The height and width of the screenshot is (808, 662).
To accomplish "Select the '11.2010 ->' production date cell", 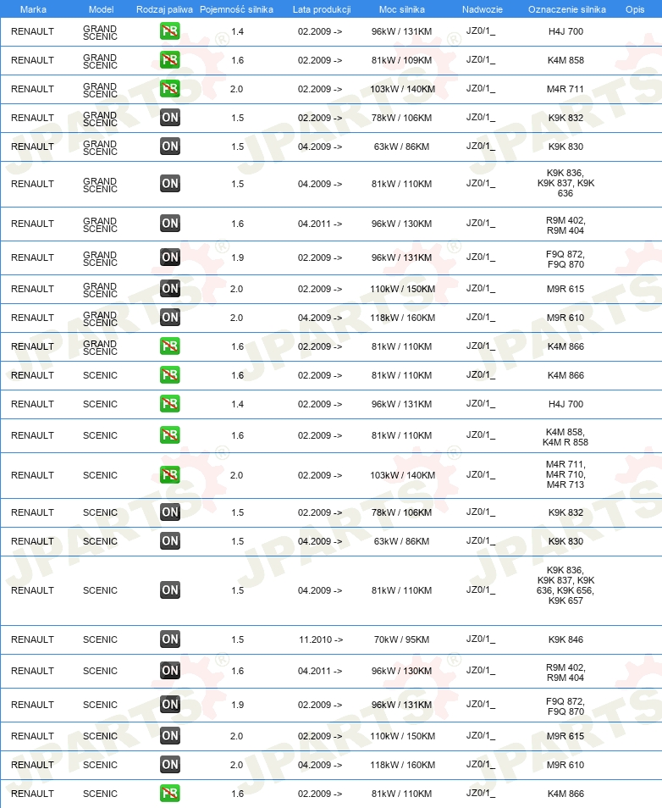I will click(x=321, y=639).
